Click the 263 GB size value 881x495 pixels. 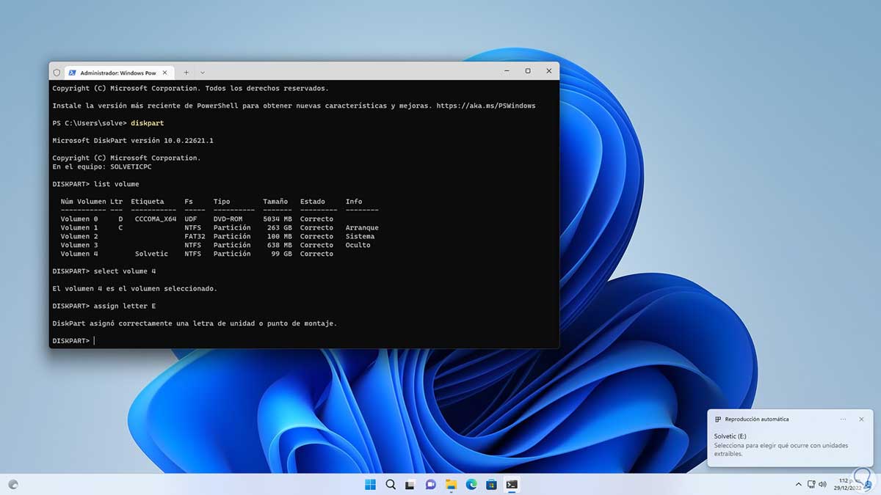click(280, 227)
